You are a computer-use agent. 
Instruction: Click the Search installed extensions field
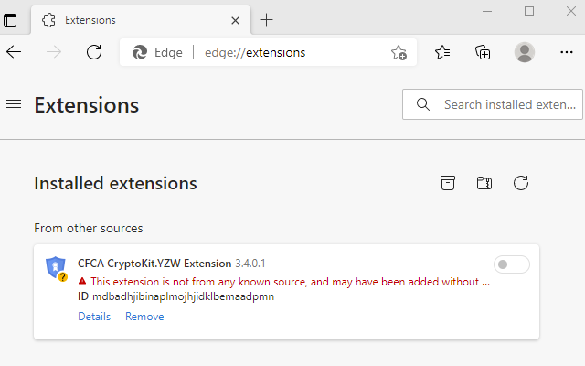[507, 104]
